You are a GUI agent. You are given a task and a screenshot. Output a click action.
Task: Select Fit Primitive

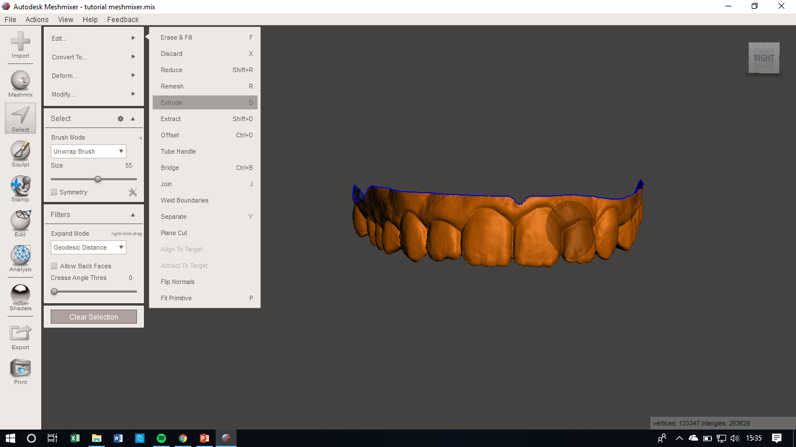(x=205, y=298)
